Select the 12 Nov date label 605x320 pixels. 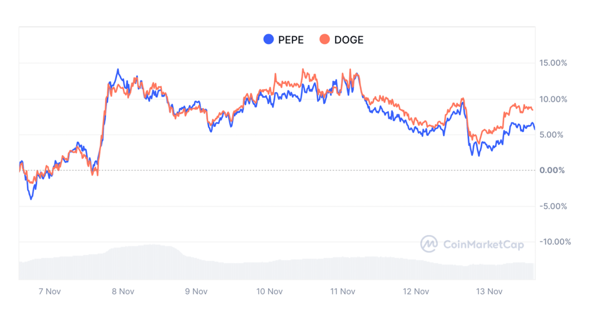click(x=415, y=291)
